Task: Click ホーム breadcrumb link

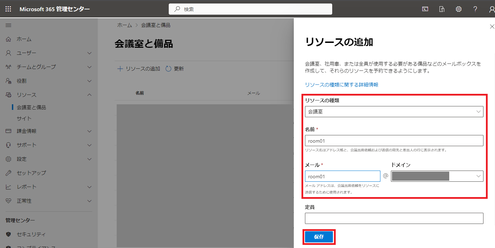Action: click(125, 25)
